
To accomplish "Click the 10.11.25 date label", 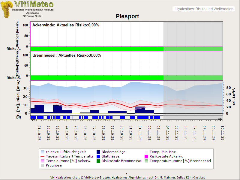I will click(223, 133).
